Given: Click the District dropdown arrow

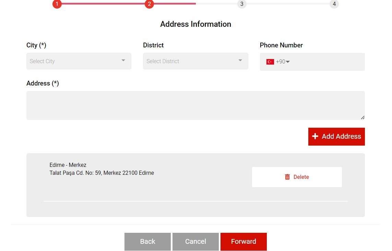Looking at the screenshot, I should tap(240, 60).
